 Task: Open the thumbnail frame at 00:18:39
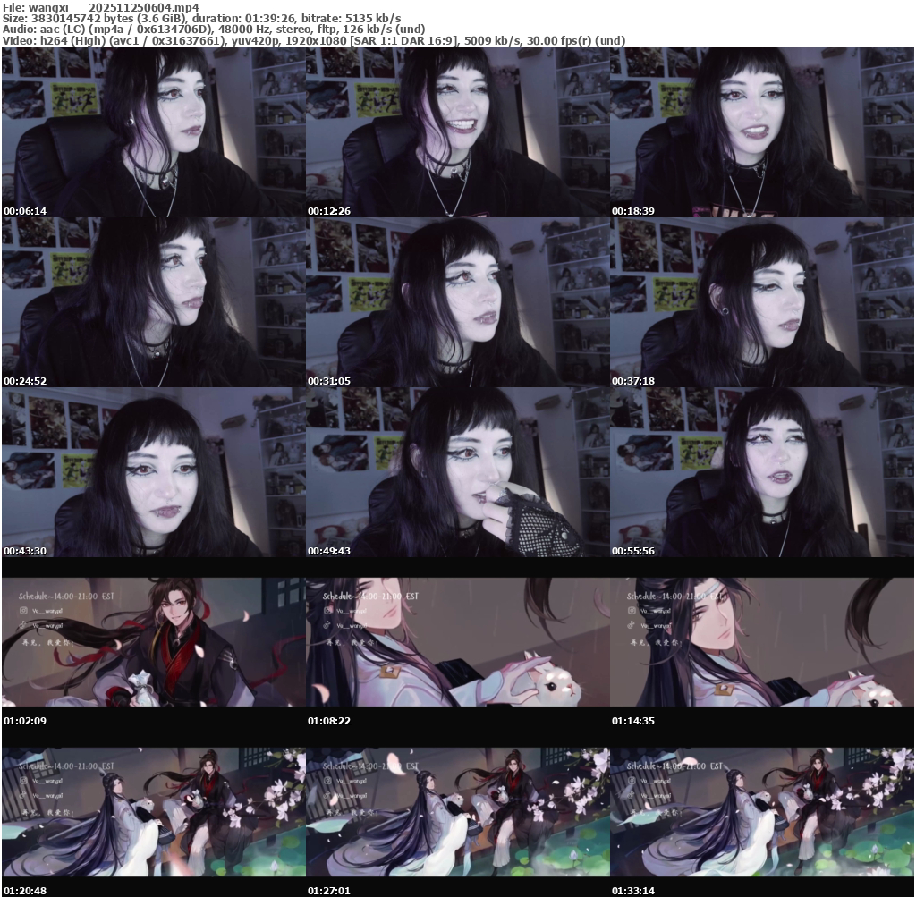(762, 132)
